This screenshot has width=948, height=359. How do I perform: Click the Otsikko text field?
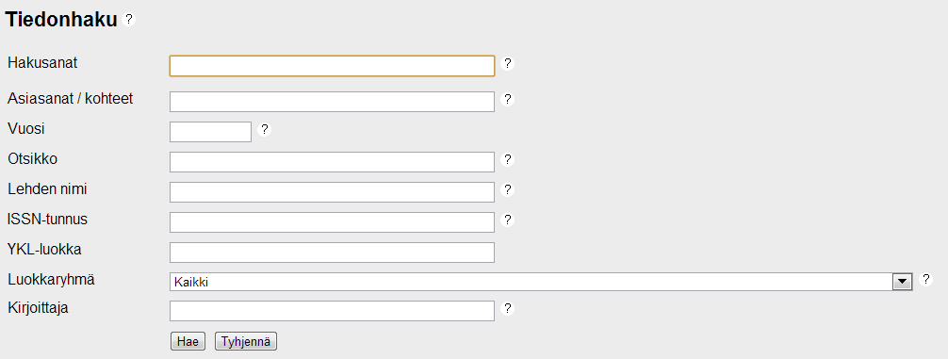pyautogui.click(x=332, y=162)
